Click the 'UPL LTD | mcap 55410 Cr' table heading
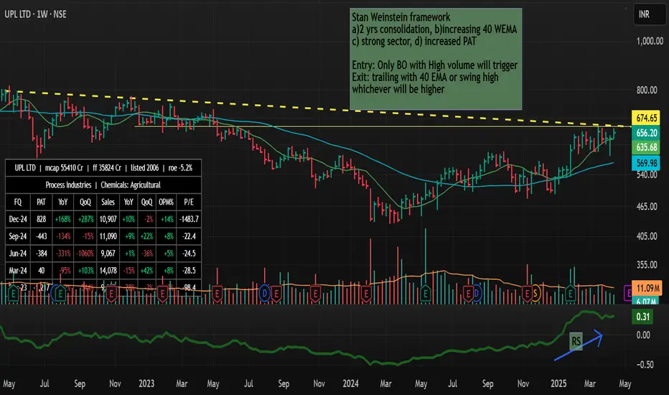 [x=103, y=168]
